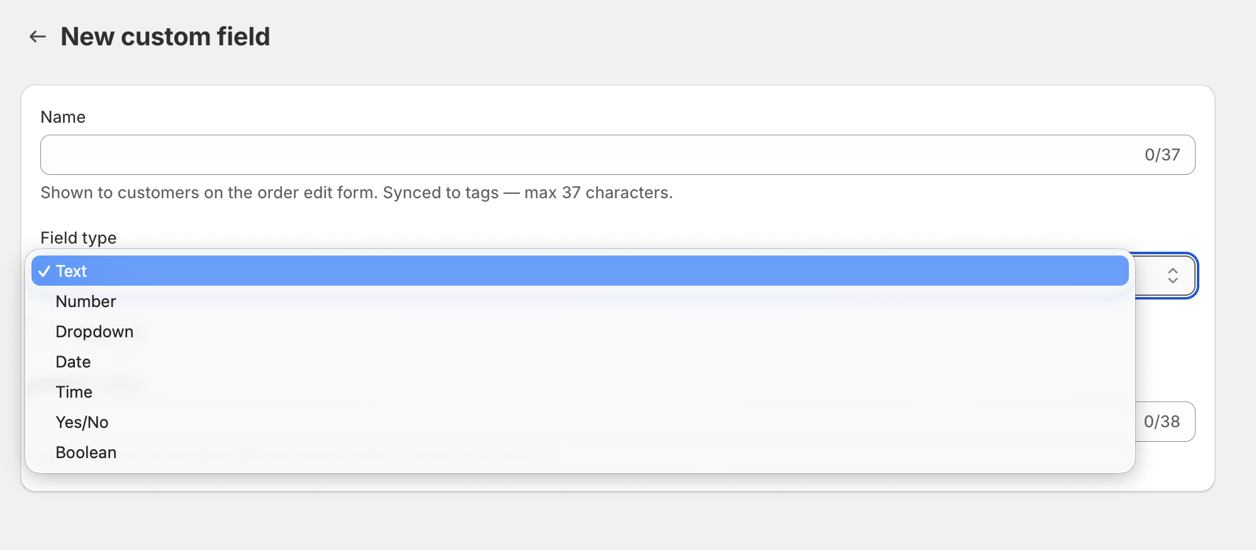1256x550 pixels.
Task: Focus the Name input field
Action: (617, 155)
